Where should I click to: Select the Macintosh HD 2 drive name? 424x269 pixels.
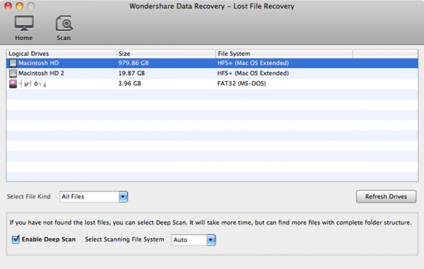click(x=41, y=73)
